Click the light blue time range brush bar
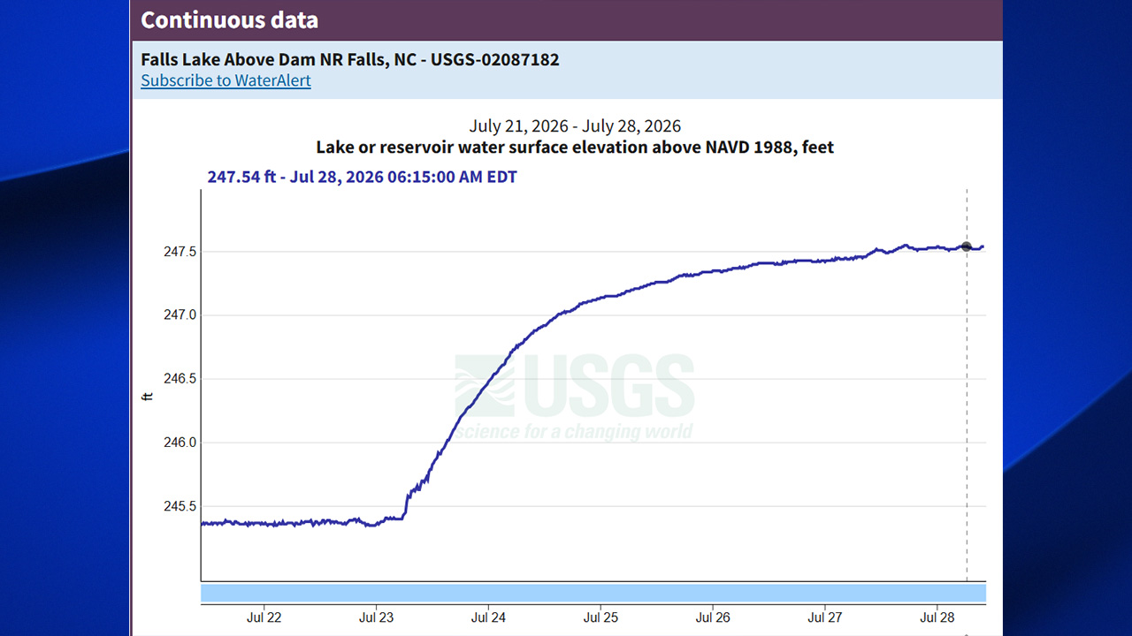The image size is (1132, 636). tap(593, 593)
